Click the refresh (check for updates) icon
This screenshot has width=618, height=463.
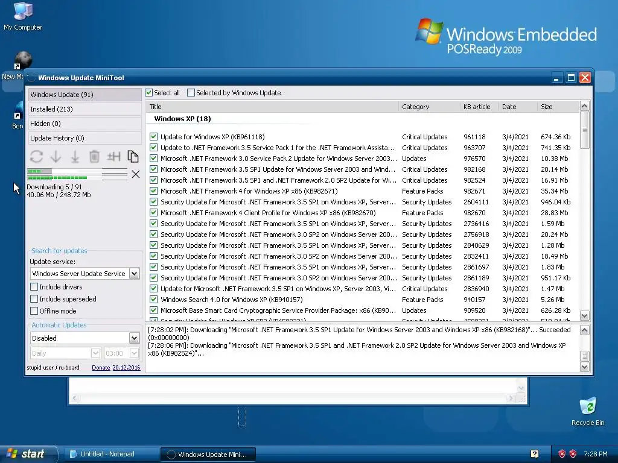(x=36, y=156)
